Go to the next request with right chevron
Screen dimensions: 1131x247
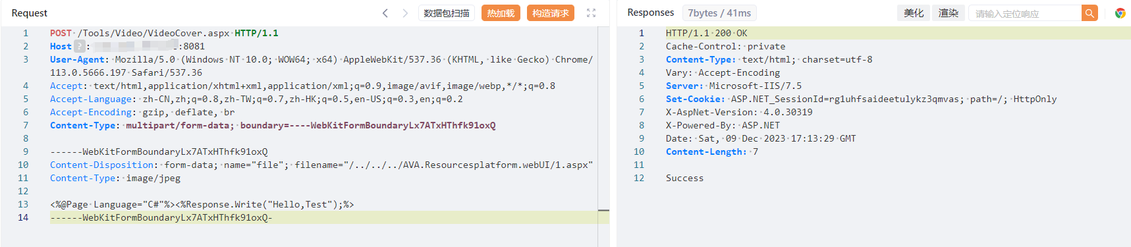tap(405, 13)
